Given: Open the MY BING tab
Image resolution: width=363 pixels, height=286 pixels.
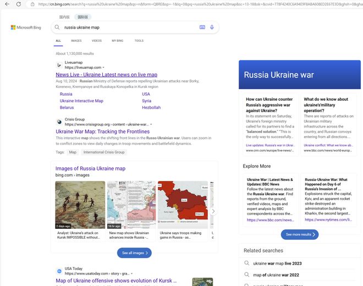Looking at the screenshot, I should click(117, 41).
